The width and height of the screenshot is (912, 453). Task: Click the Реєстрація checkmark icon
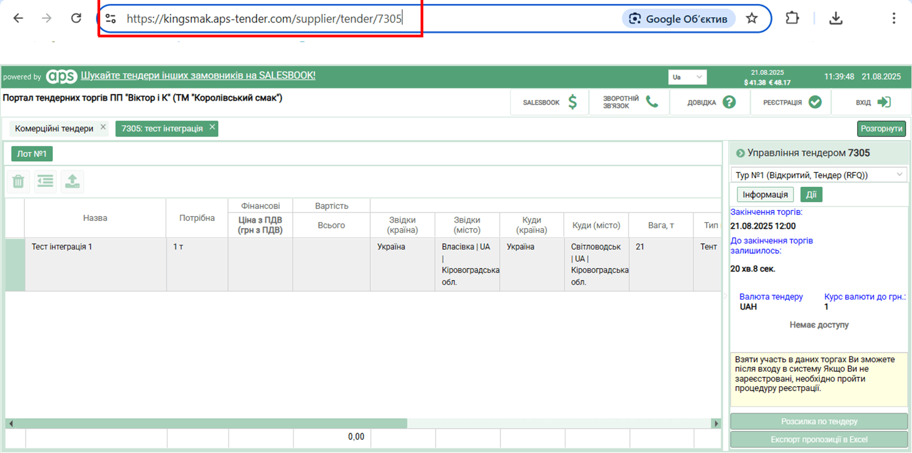click(815, 102)
